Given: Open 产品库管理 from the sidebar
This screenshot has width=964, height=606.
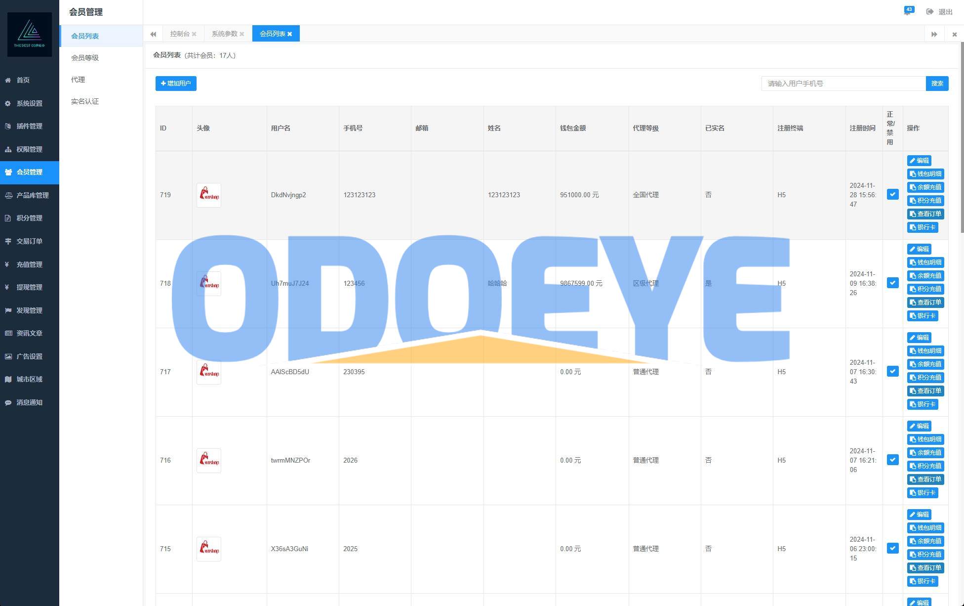Looking at the screenshot, I should 30,195.
